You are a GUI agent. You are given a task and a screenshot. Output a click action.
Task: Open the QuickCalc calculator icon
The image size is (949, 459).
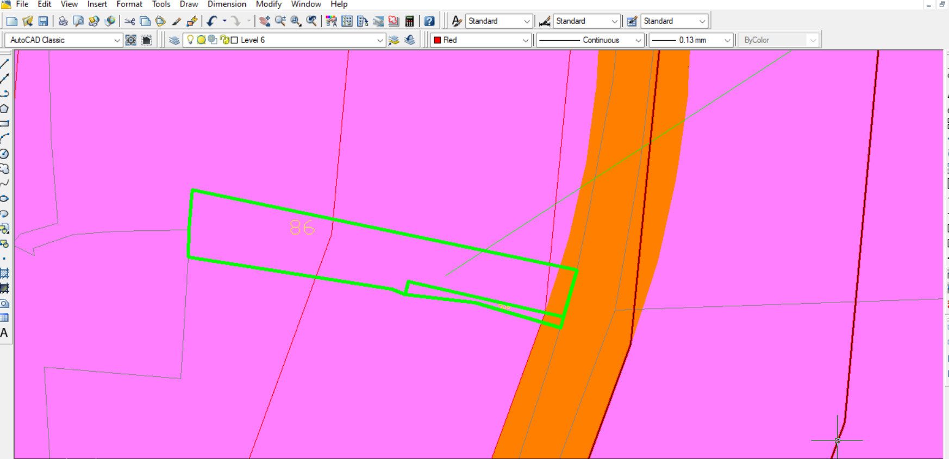click(x=410, y=21)
